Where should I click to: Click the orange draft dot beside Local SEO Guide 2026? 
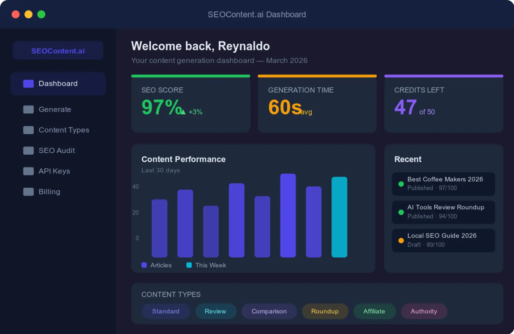click(x=401, y=240)
